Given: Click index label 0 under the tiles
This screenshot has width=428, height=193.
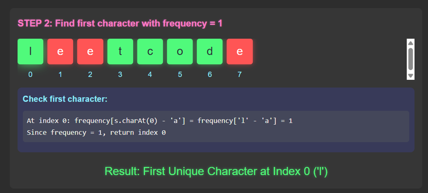Looking at the screenshot, I should click(x=30, y=74).
